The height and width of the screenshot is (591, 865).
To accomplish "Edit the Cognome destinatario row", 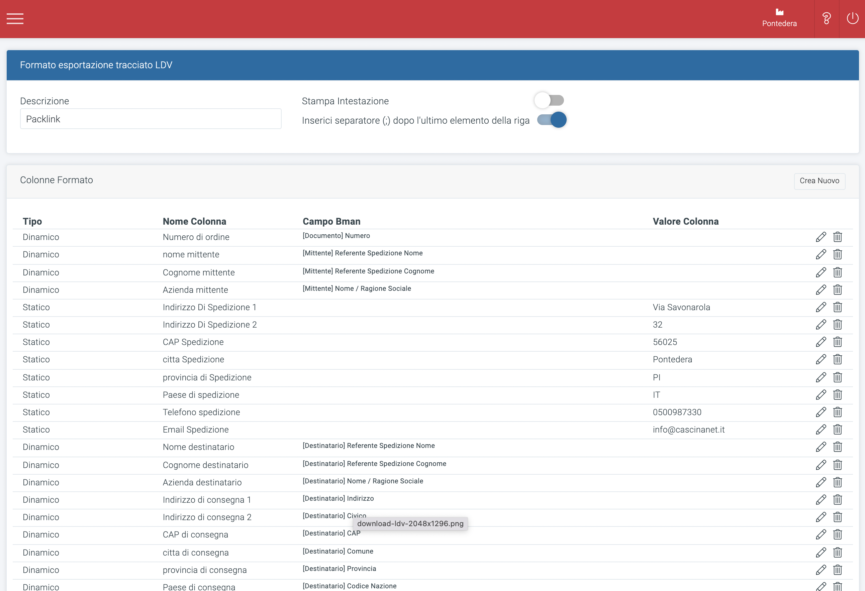I will coord(821,465).
